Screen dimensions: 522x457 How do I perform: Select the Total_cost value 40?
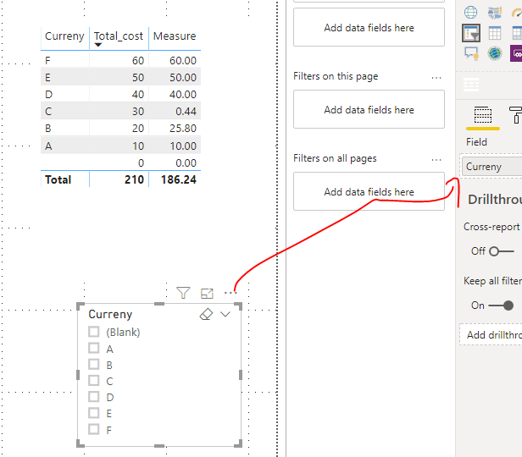(138, 95)
